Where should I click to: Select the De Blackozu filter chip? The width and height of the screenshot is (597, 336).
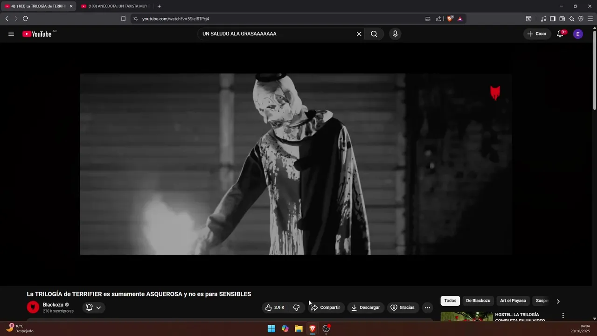(x=478, y=301)
